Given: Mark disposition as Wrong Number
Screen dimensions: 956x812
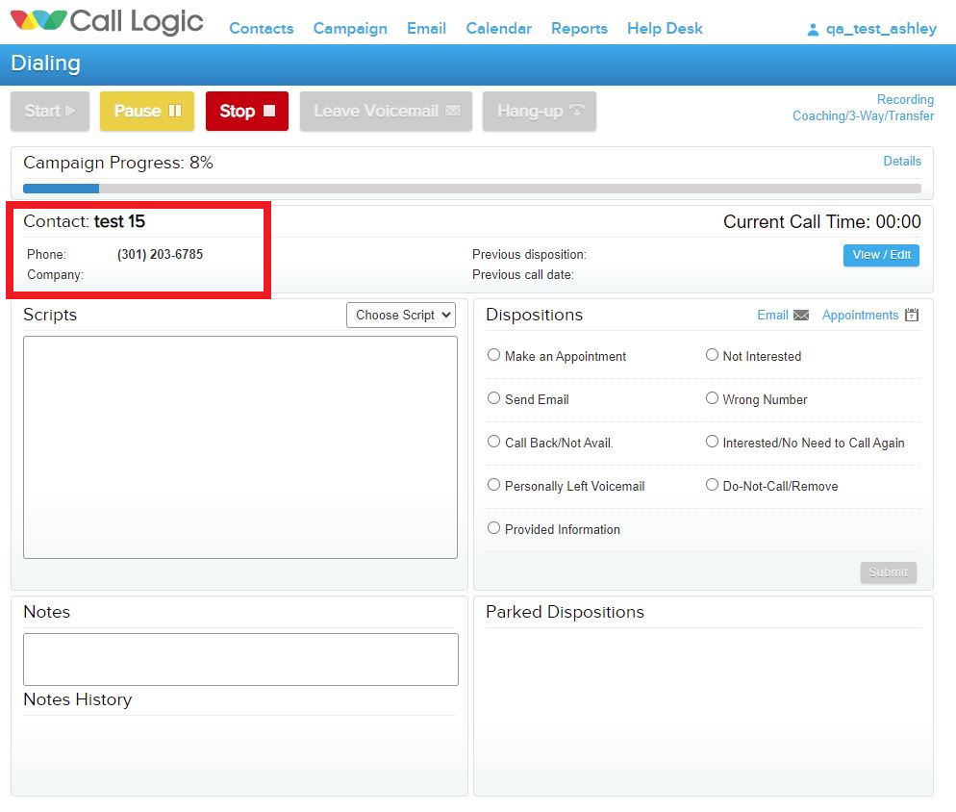Looking at the screenshot, I should click(713, 398).
